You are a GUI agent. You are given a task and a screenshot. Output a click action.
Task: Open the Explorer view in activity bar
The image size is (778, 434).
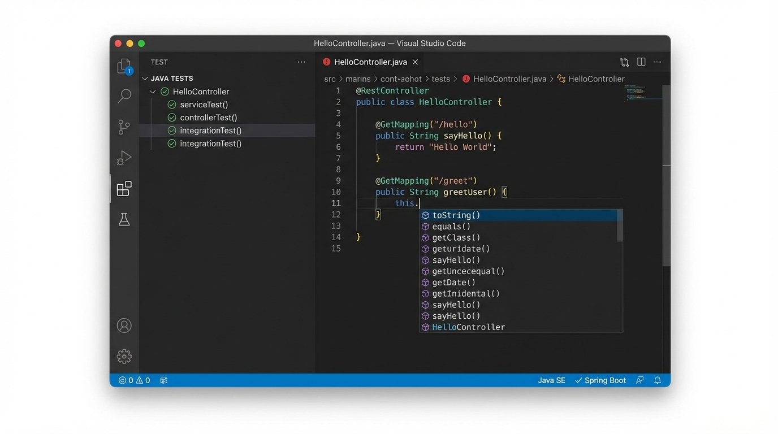point(124,67)
